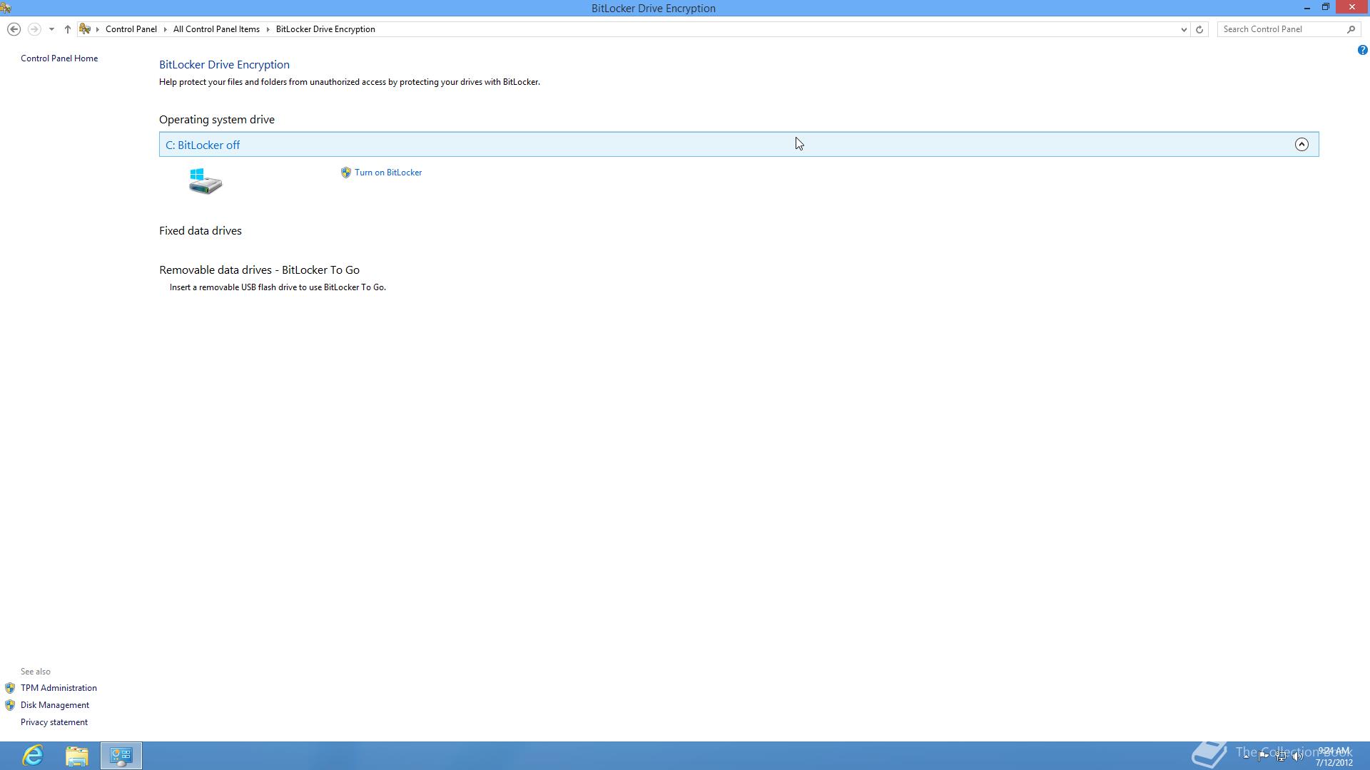The width and height of the screenshot is (1370, 770).
Task: Click the Turn on BitLocker link
Action: tap(388, 173)
